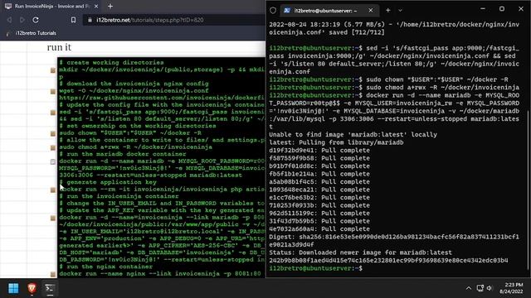Reload the i12bretro tutorial page
This screenshot has height=298, width=531.
[x=36, y=20]
